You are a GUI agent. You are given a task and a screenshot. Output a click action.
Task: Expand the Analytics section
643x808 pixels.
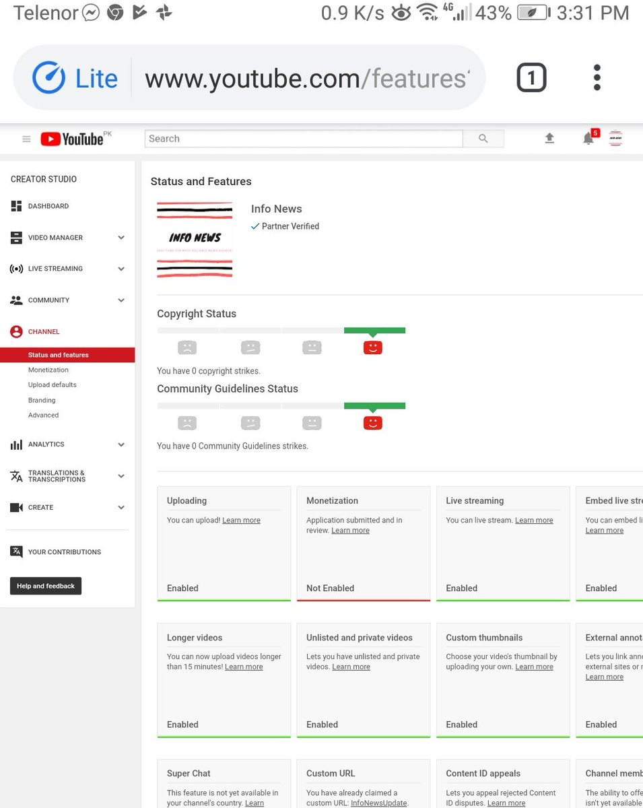point(121,444)
